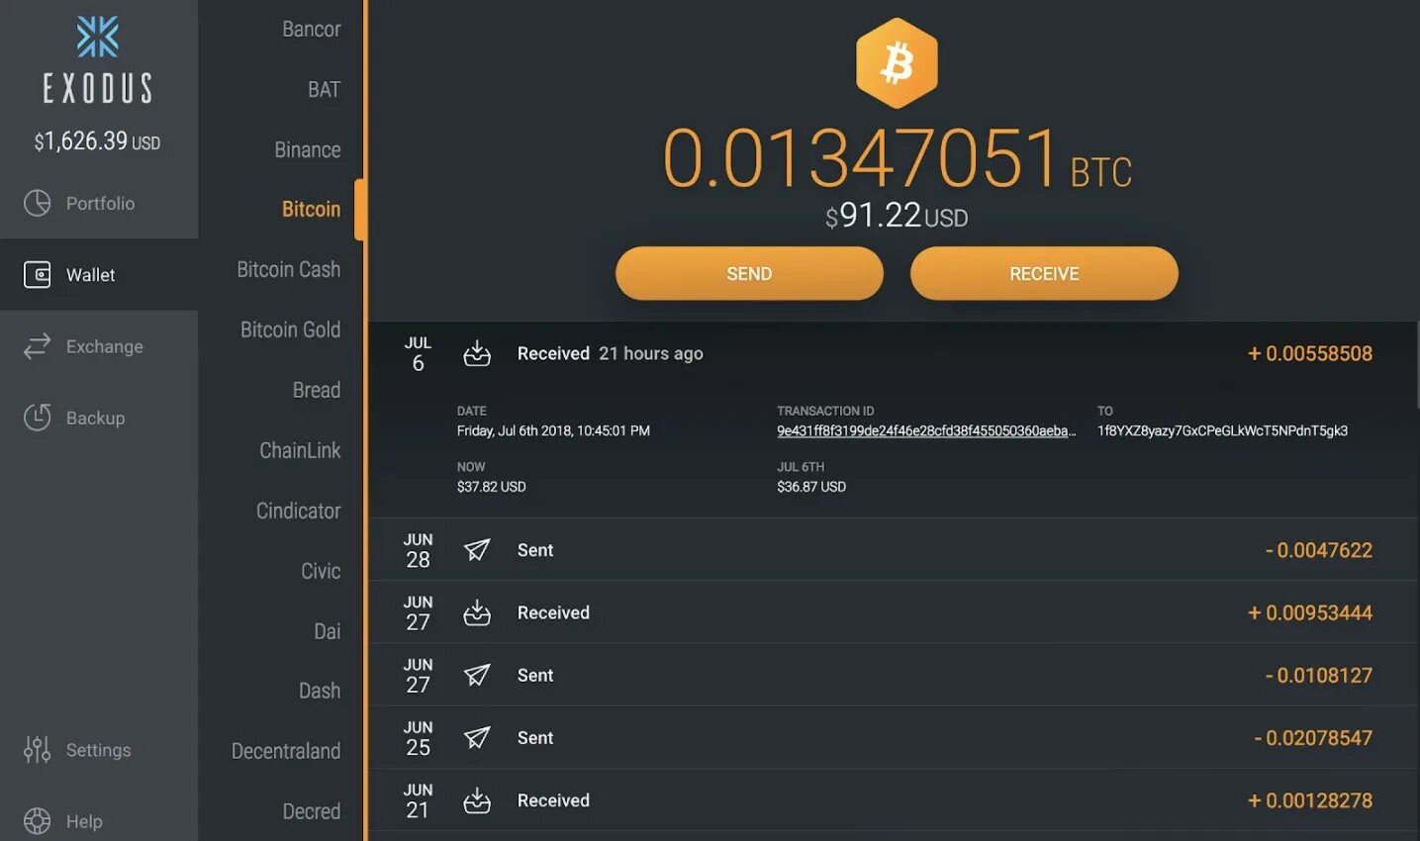Screen dimensions: 1420x841
Task: Open the Backup clock icon
Action: 37,418
